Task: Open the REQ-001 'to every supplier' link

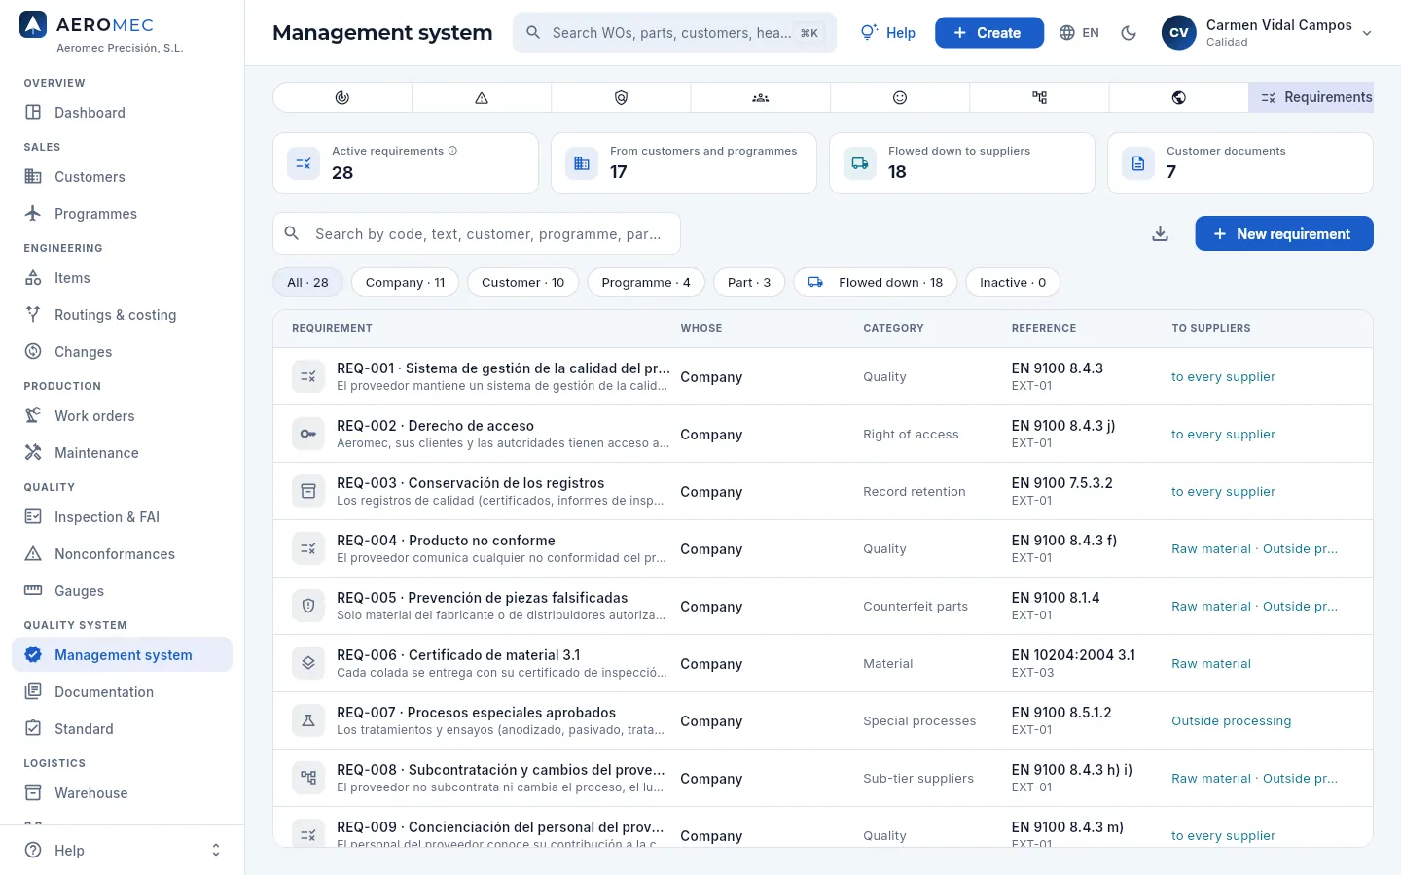Action: pyautogui.click(x=1223, y=377)
